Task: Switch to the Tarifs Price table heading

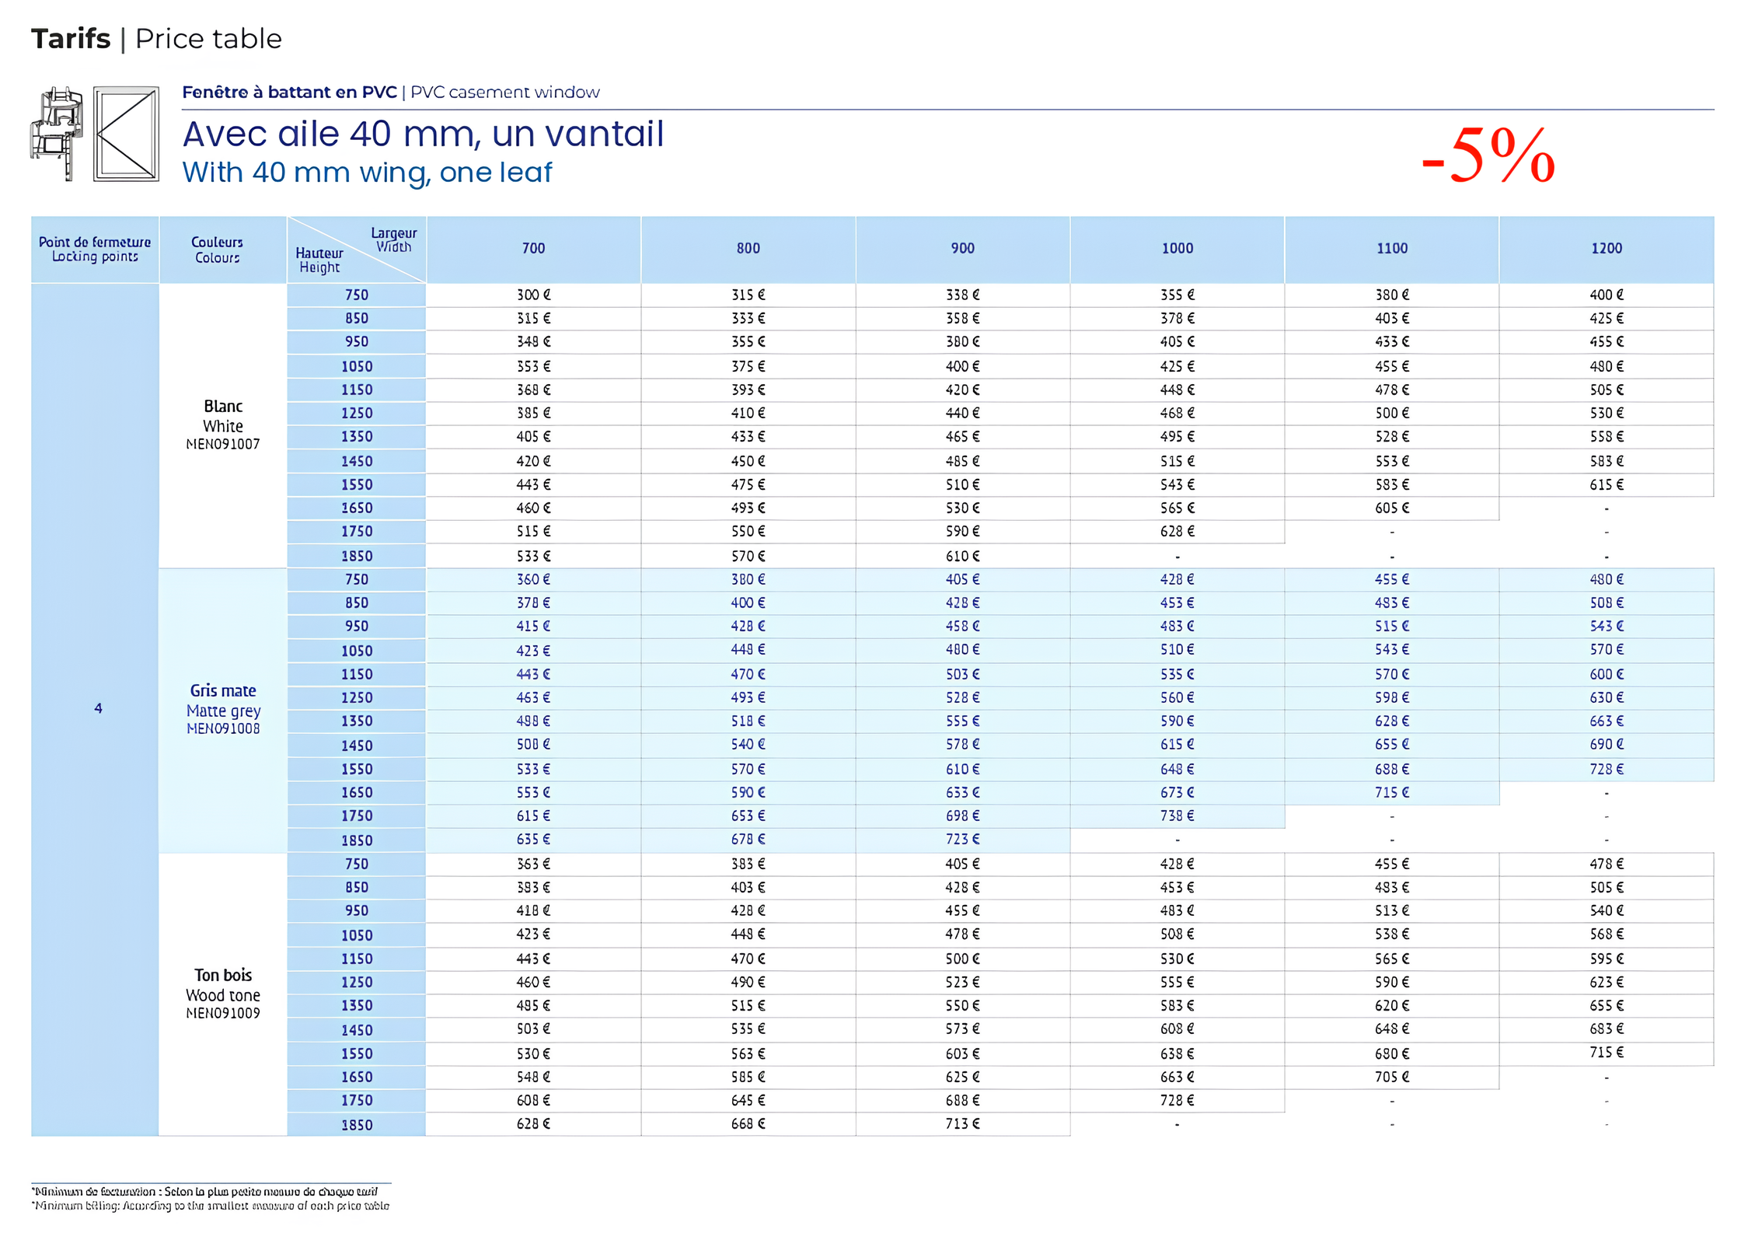Action: pos(155,38)
